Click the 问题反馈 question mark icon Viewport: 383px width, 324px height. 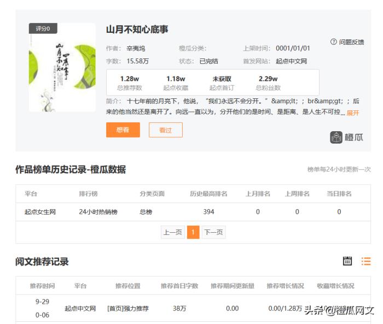[x=334, y=42]
